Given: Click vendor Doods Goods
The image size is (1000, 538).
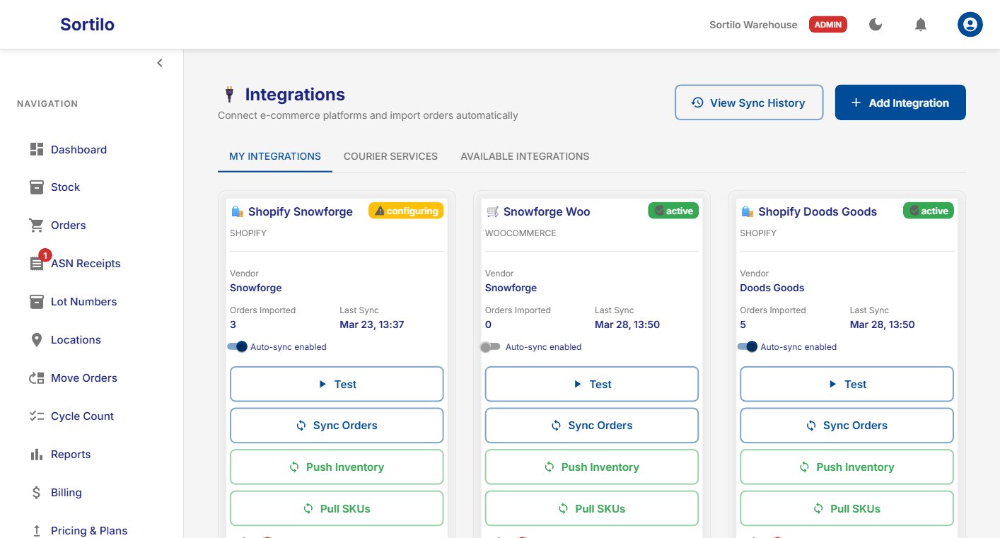Looking at the screenshot, I should (x=772, y=288).
